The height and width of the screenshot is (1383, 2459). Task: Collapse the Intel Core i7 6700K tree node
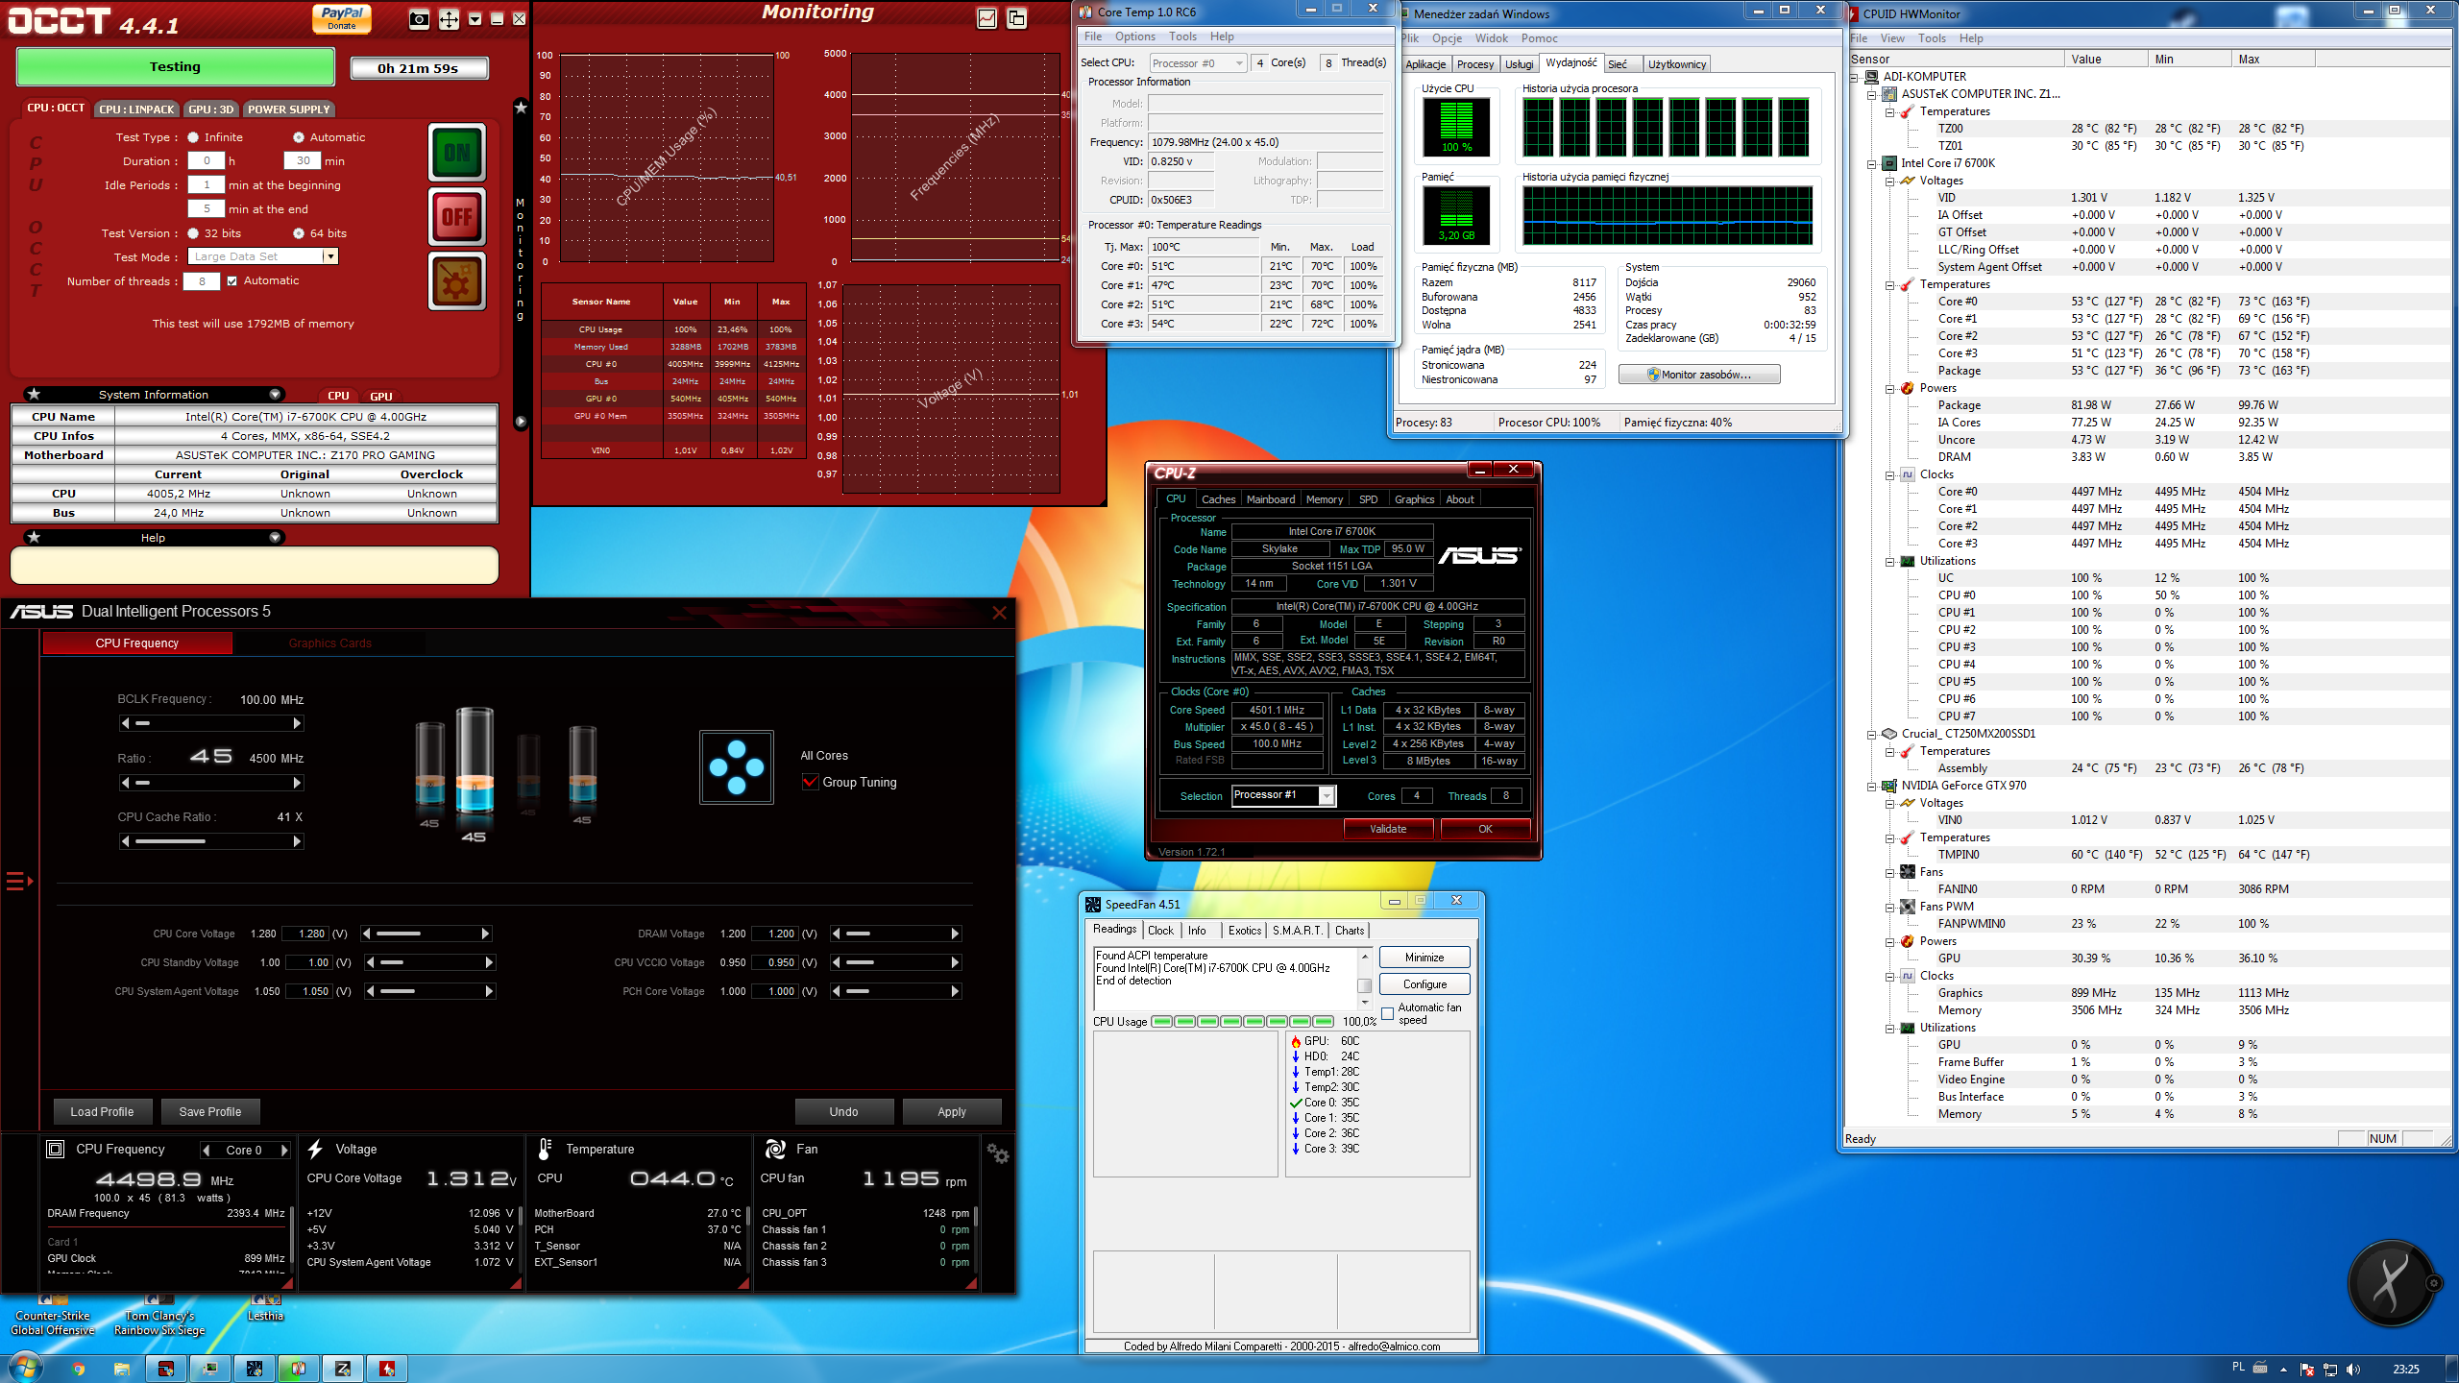click(x=1872, y=163)
